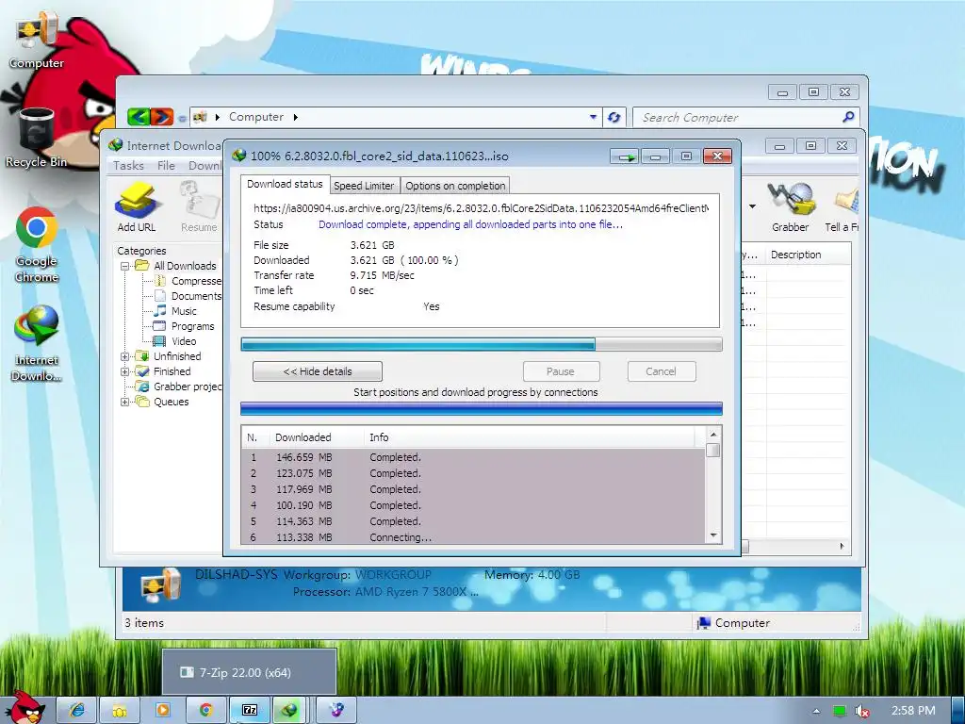Click the main download progress bar
The width and height of the screenshot is (965, 724).
[x=482, y=344]
